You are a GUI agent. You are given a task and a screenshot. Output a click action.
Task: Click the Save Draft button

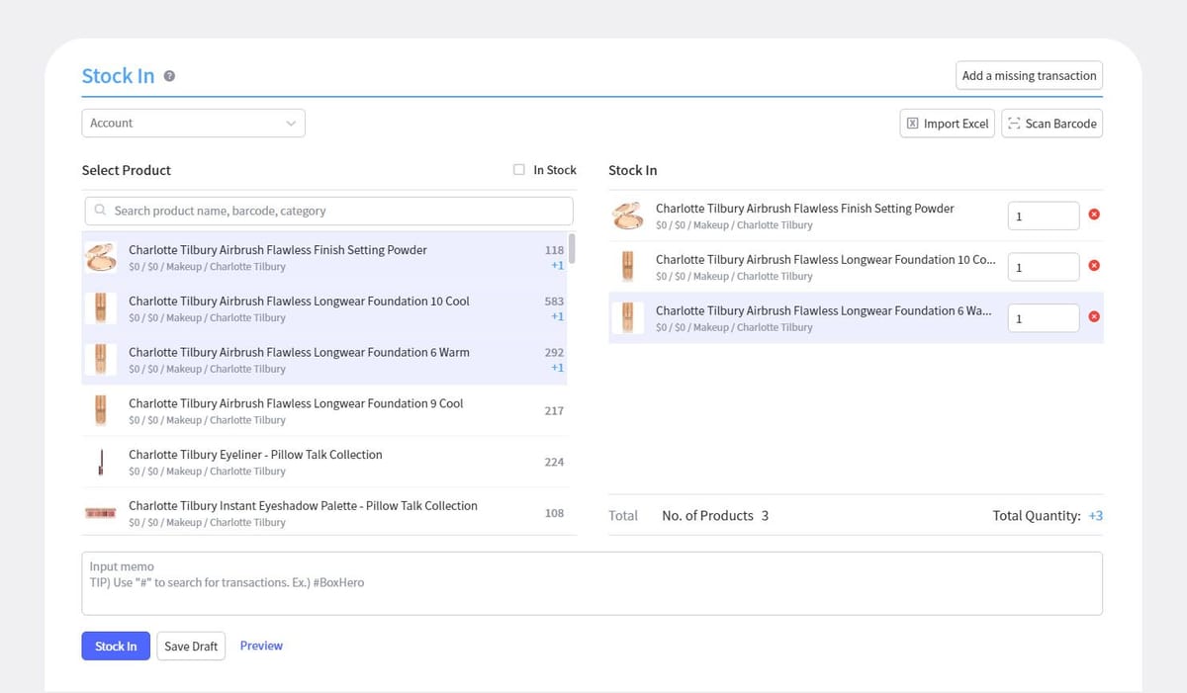tap(191, 646)
